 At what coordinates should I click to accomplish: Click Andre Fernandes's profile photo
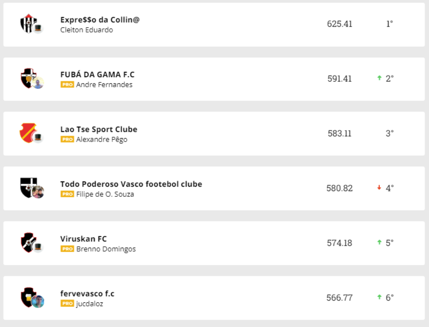[38, 83]
